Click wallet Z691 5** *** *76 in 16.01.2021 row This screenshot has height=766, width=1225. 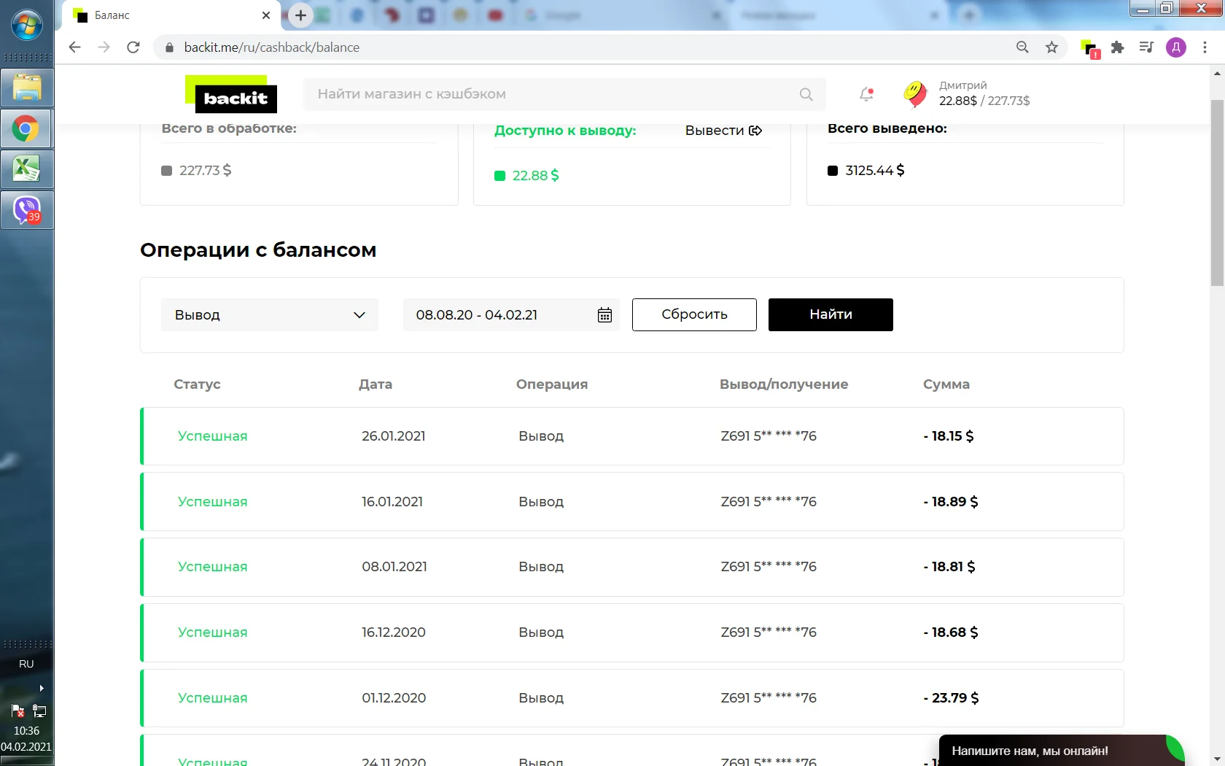(x=769, y=502)
